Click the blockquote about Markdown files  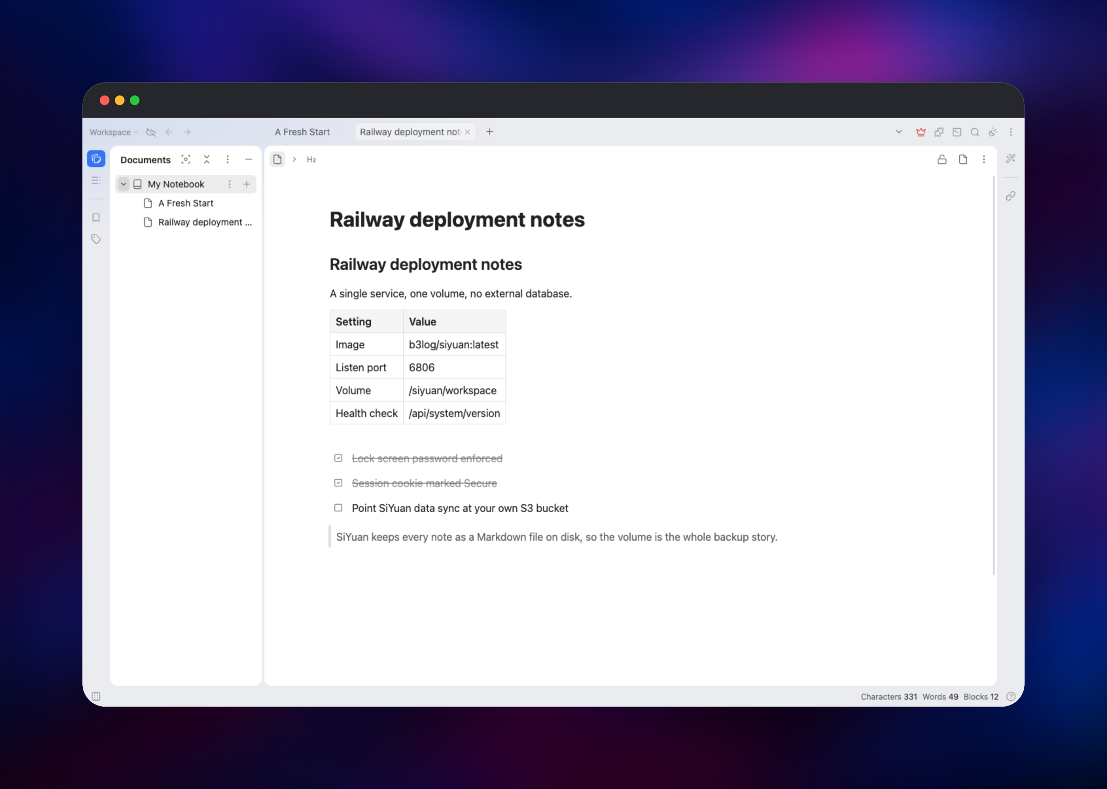[557, 537]
